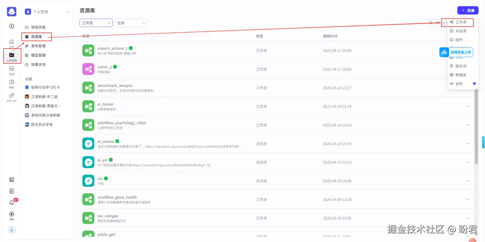Click the cloud 拖拽至此上传 upload widget
Screen dimensions: 485x242
point(456,52)
